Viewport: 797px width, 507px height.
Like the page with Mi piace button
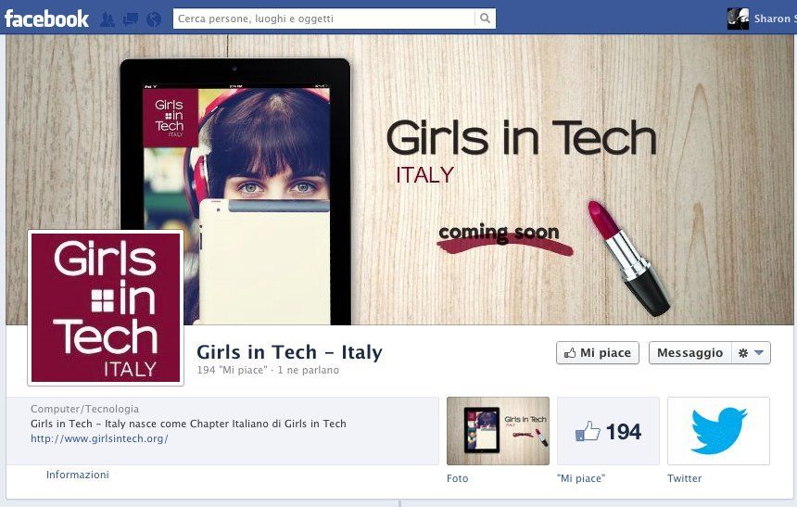pos(597,353)
